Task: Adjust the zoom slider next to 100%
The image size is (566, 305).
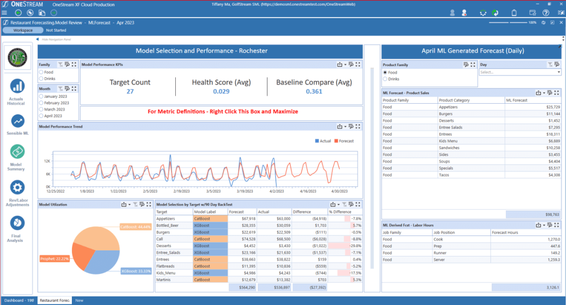Action: pos(508,22)
